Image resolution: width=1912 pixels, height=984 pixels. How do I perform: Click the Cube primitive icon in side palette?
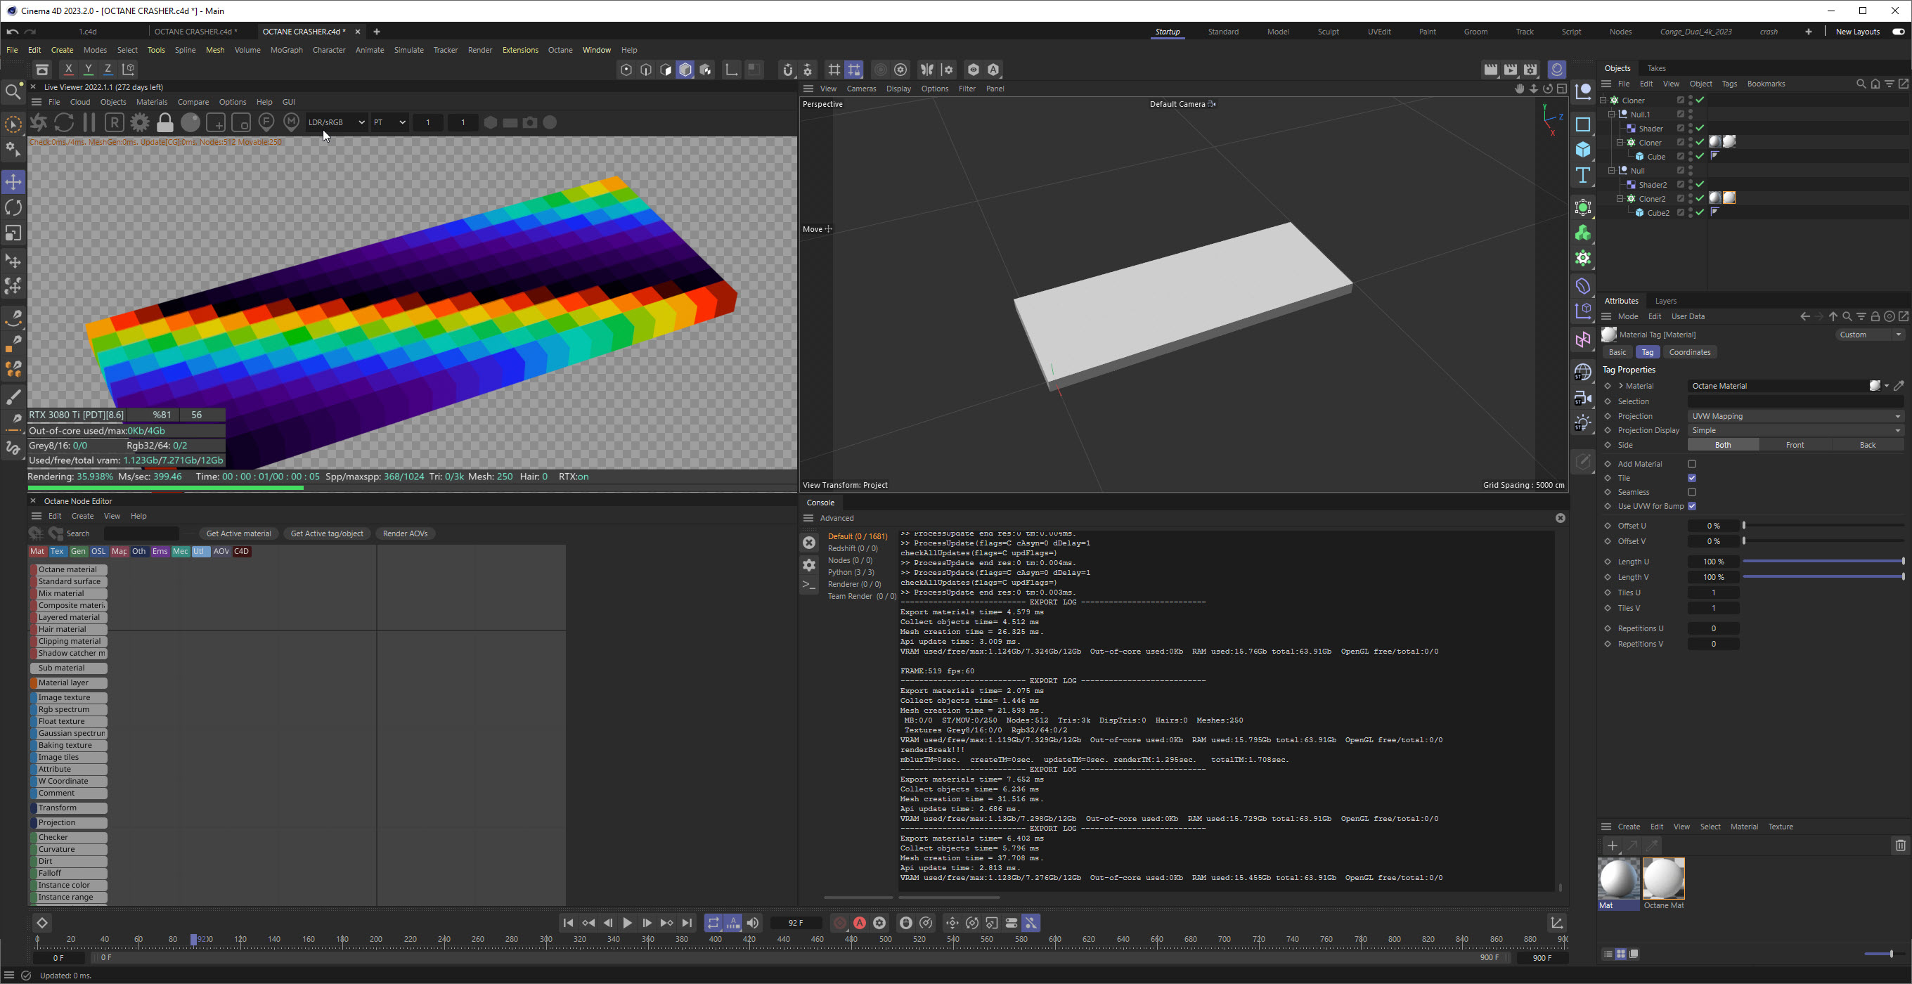click(x=1582, y=149)
